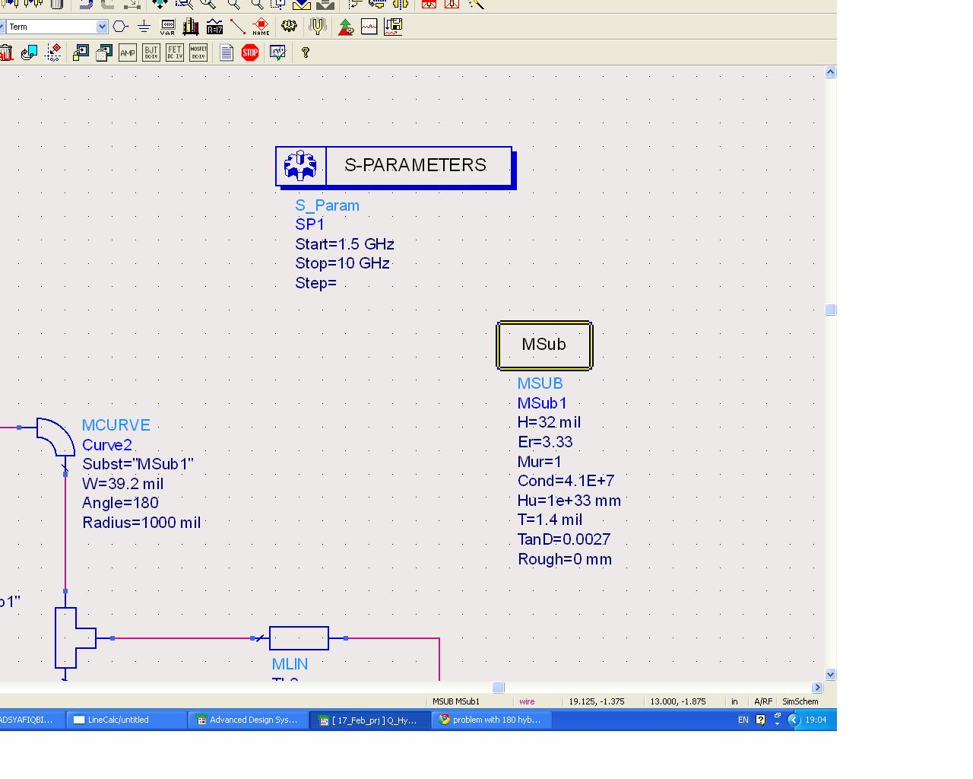Click the red STOP simulation icon

point(250,52)
